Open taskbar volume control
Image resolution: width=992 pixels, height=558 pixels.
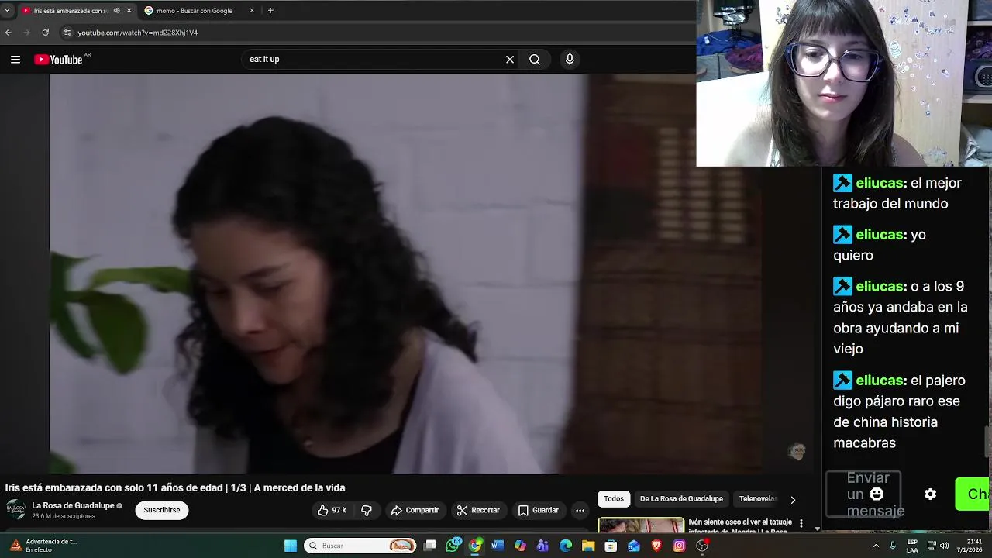click(x=944, y=546)
